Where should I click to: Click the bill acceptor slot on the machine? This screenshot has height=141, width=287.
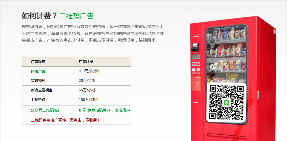click(195, 47)
